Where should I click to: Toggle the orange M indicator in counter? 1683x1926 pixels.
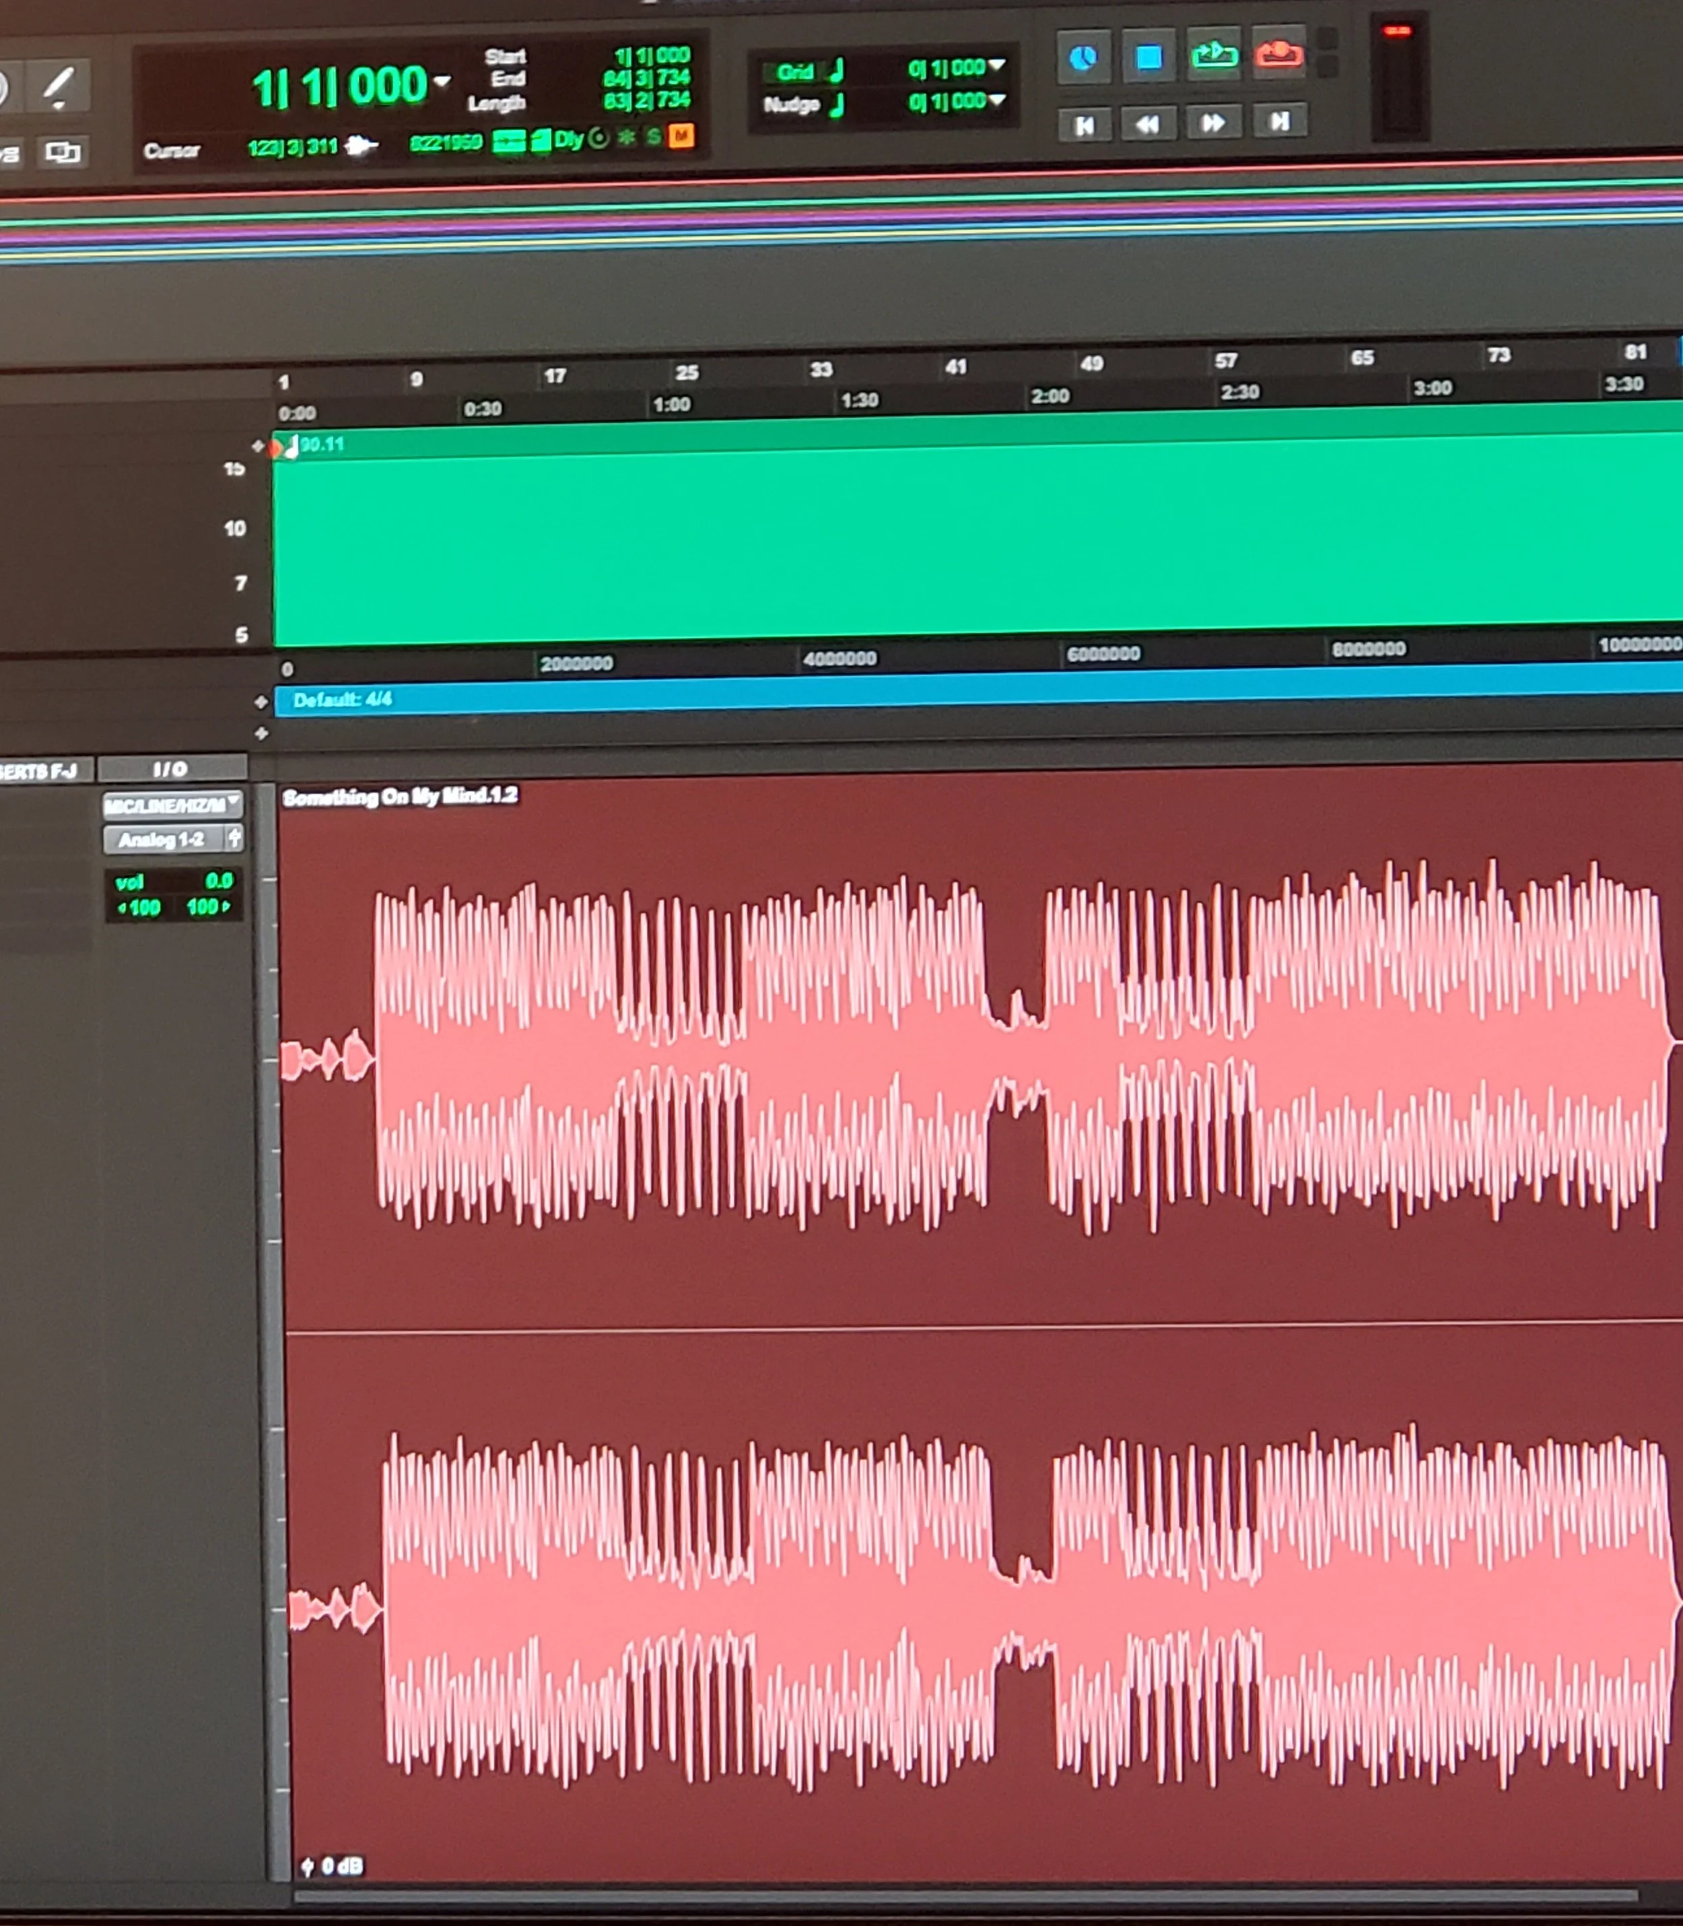click(x=681, y=136)
